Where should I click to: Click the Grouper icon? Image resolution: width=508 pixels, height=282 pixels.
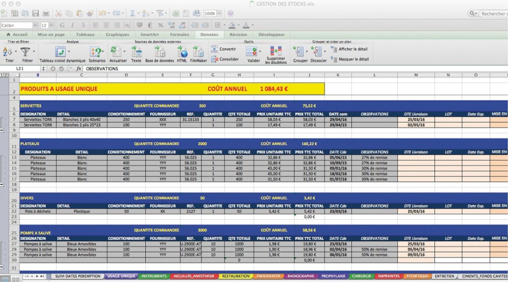(299, 52)
